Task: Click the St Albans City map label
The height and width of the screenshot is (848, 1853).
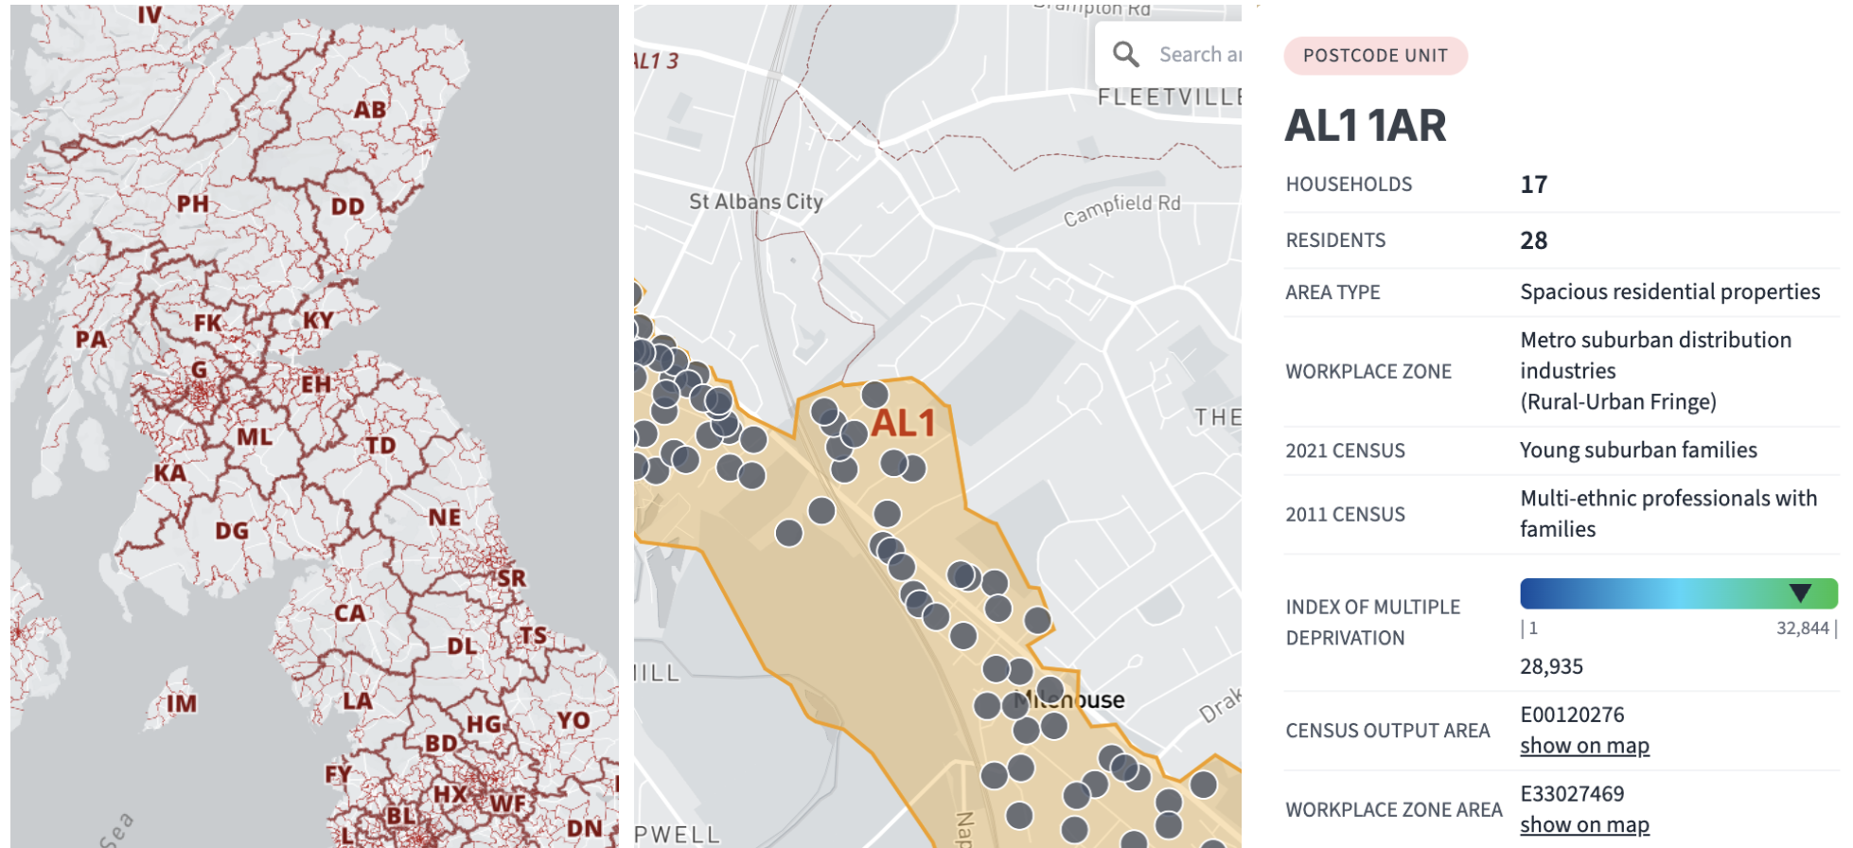Action: pyautogui.click(x=755, y=202)
